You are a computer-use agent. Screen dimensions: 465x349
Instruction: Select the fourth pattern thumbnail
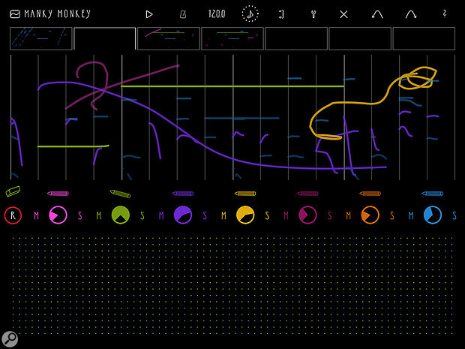click(232, 38)
